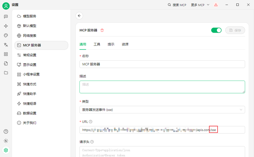Toggle the theme sun icon in sidebar

point(6,141)
